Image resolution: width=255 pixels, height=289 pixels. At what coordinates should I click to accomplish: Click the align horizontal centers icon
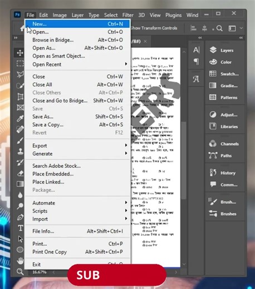coord(204,28)
